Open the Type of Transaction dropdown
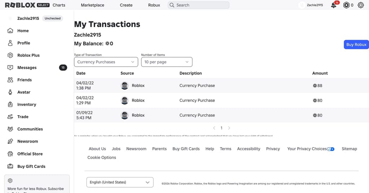Image resolution: width=369 pixels, height=193 pixels. click(x=106, y=62)
